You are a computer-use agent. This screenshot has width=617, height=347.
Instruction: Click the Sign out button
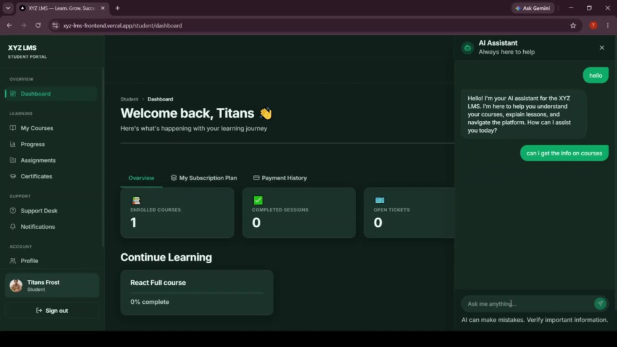[x=52, y=311]
